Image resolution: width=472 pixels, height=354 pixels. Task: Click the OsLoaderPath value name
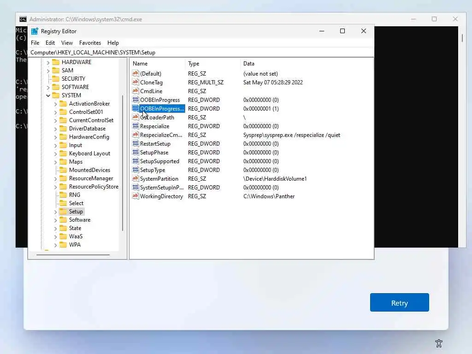click(x=157, y=118)
